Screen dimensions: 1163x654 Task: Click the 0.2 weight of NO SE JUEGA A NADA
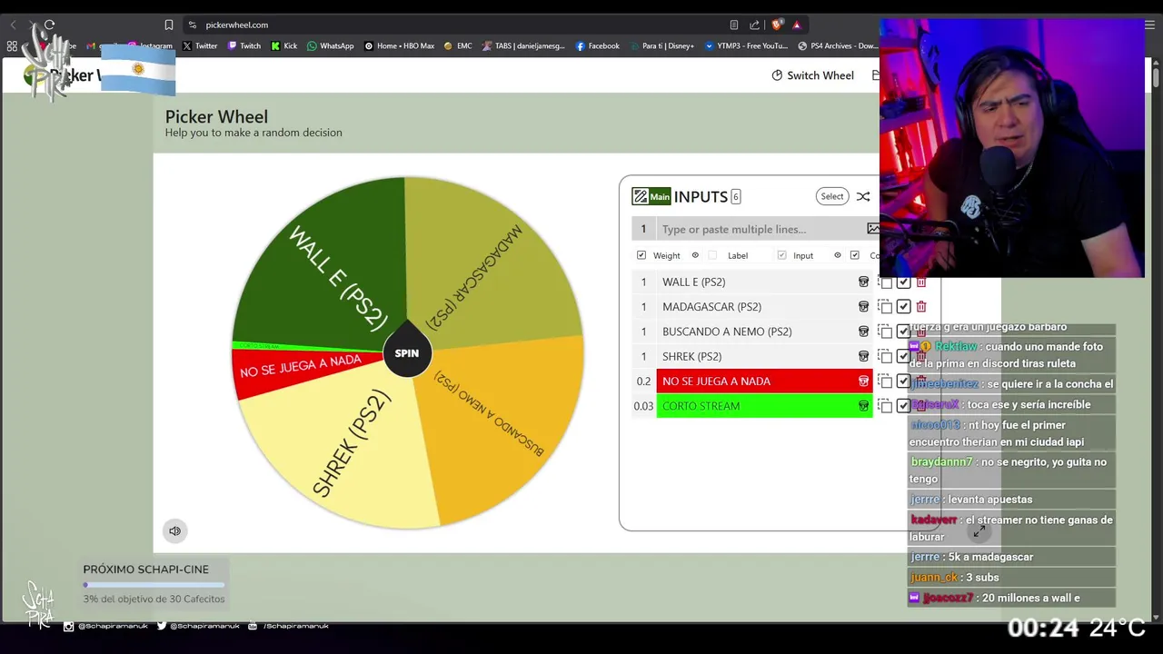point(643,381)
